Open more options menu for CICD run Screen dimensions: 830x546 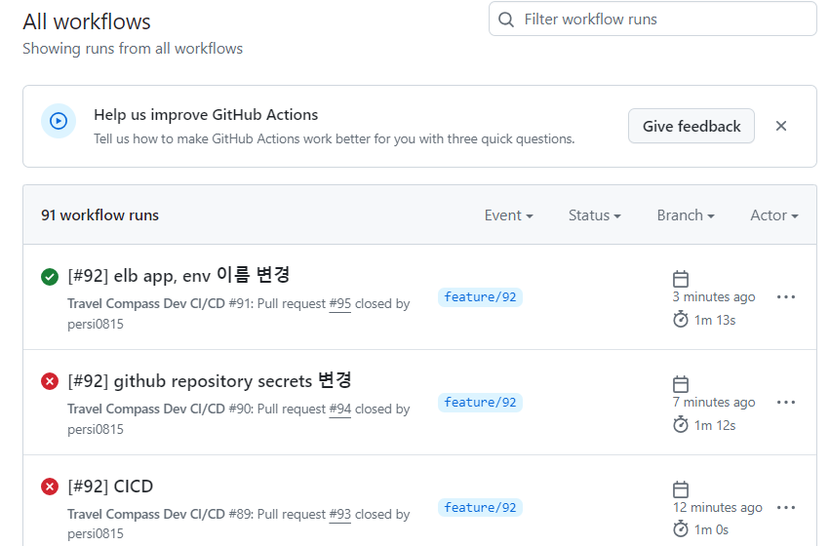786,507
